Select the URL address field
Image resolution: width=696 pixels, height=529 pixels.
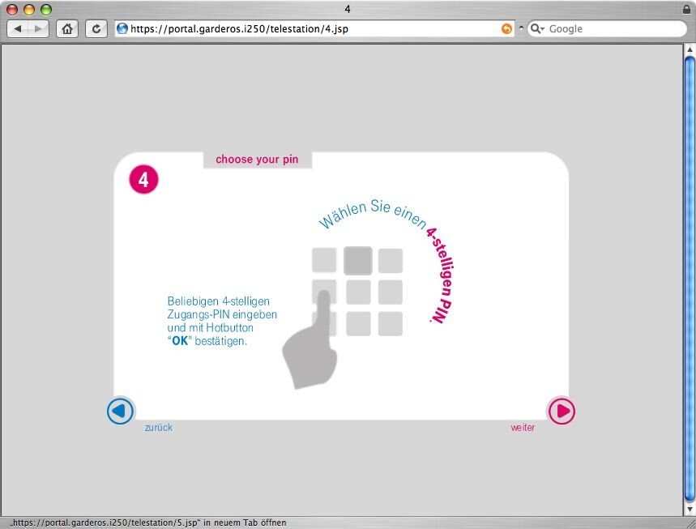point(313,29)
